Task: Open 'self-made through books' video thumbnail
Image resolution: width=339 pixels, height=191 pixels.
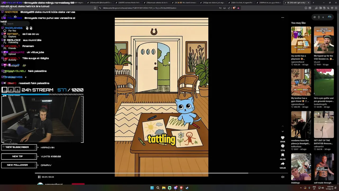Action: tap(324, 167)
